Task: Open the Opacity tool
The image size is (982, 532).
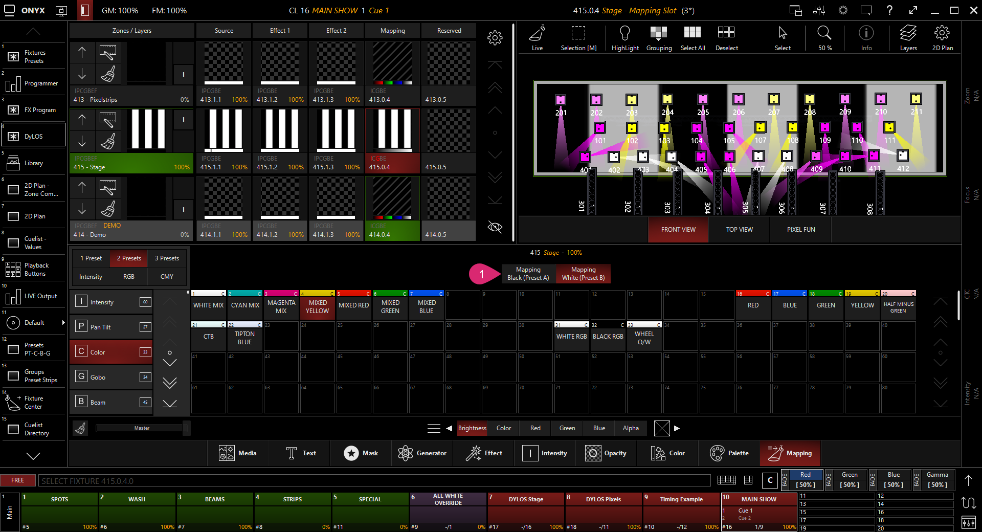Action: [x=606, y=453]
